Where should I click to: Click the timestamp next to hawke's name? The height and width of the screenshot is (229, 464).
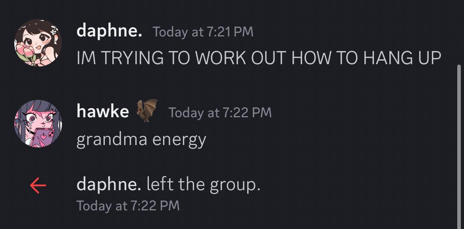pos(220,113)
